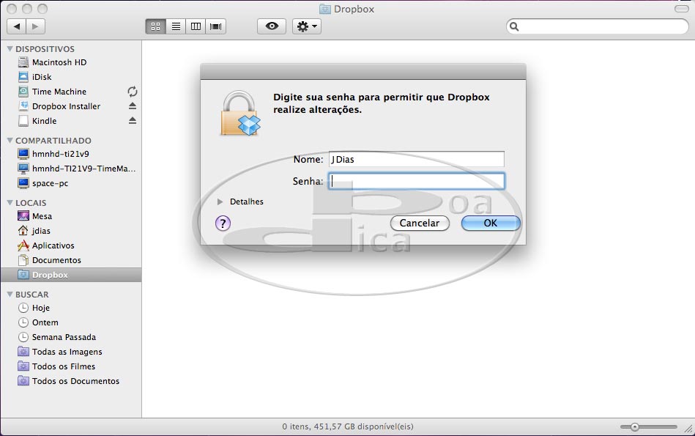Click the toolbar toggle pill button
This screenshot has height=436, width=695.
pos(681,9)
